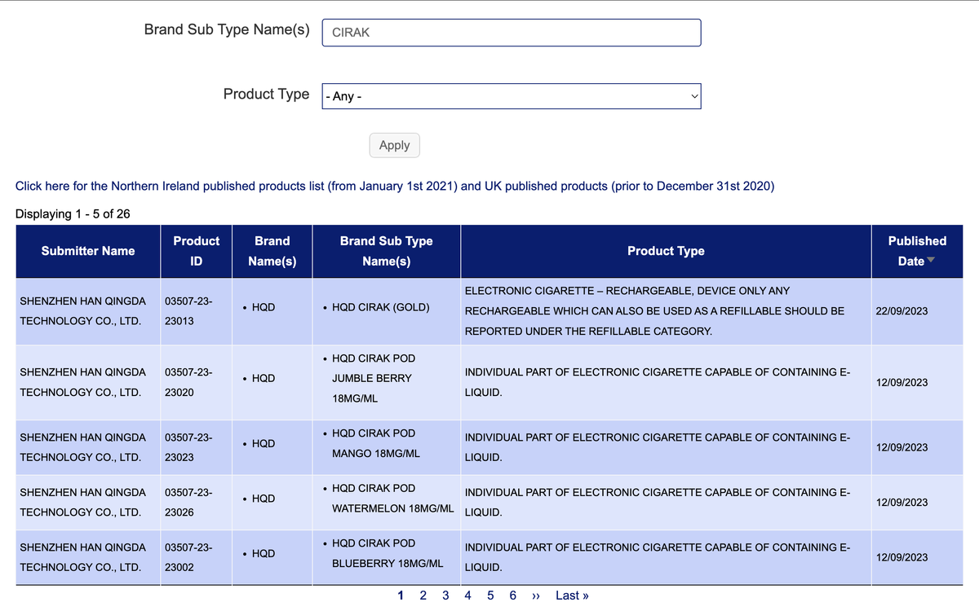Go to results page 2
This screenshot has width=979, height=611.
tap(423, 596)
